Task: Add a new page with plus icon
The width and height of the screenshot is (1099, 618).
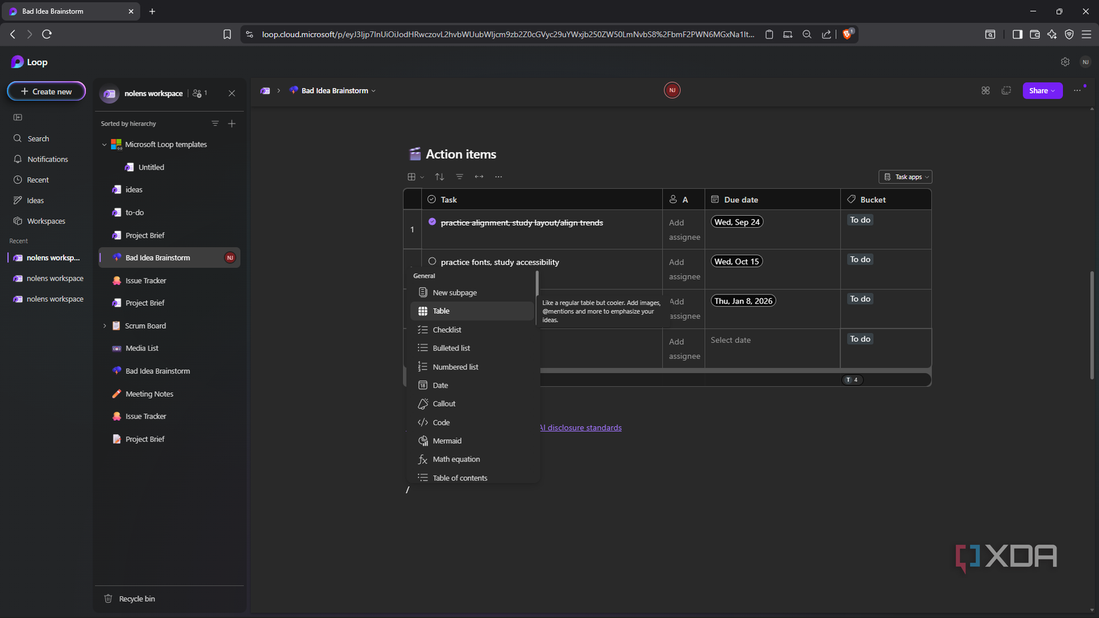Action: (x=232, y=123)
